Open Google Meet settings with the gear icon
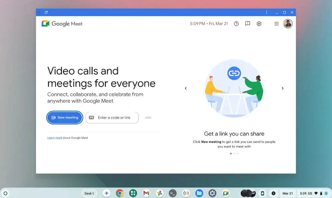This screenshot has width=332, height=198. click(259, 24)
